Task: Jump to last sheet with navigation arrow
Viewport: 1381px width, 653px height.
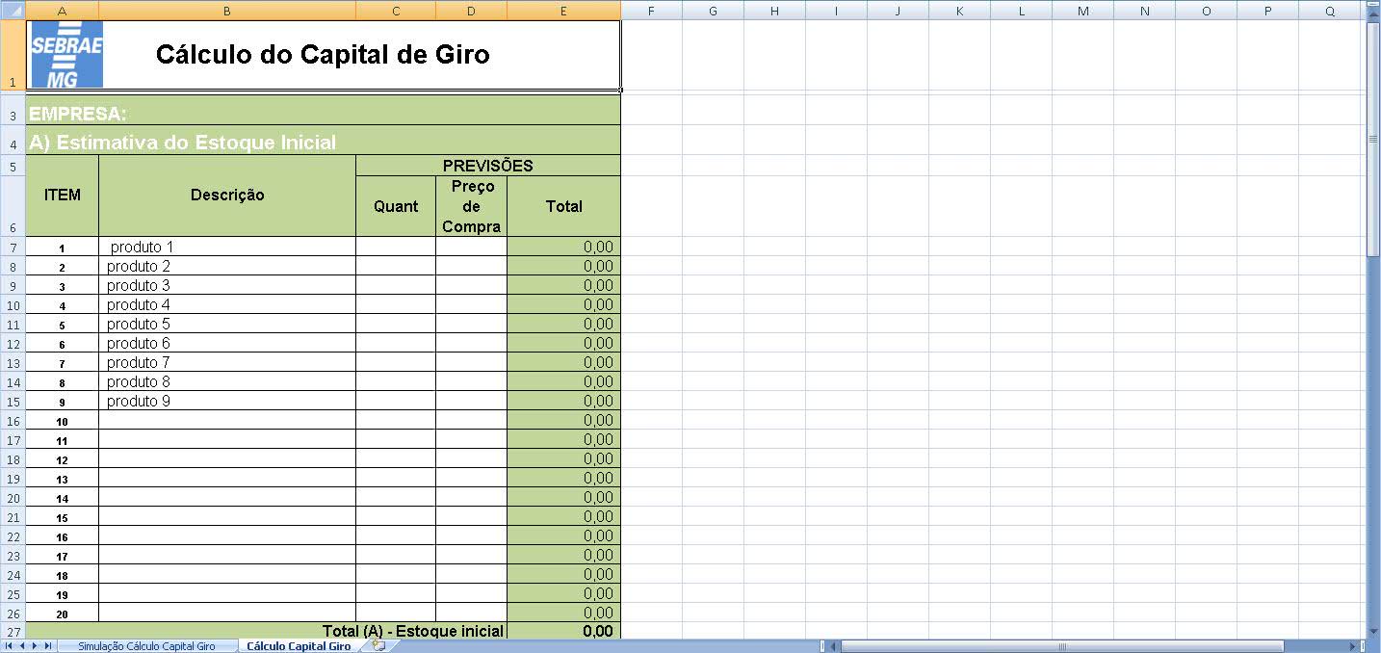Action: pos(47,646)
